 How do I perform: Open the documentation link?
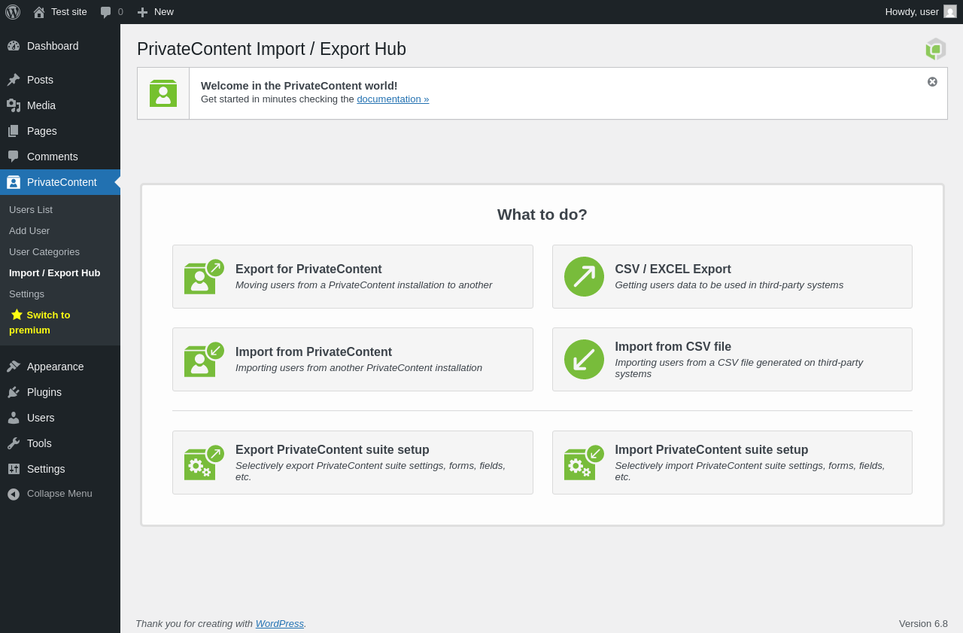[x=393, y=99]
